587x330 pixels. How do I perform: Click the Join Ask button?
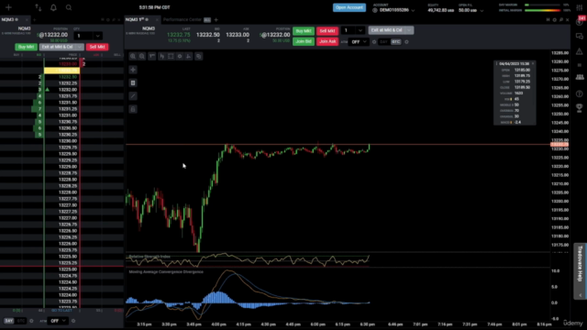tap(327, 41)
